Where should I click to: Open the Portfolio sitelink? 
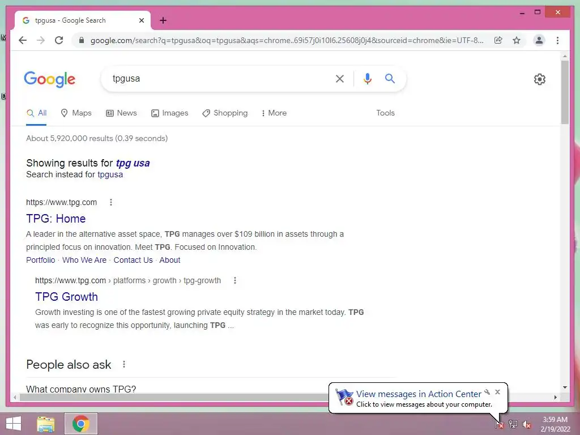[41, 260]
